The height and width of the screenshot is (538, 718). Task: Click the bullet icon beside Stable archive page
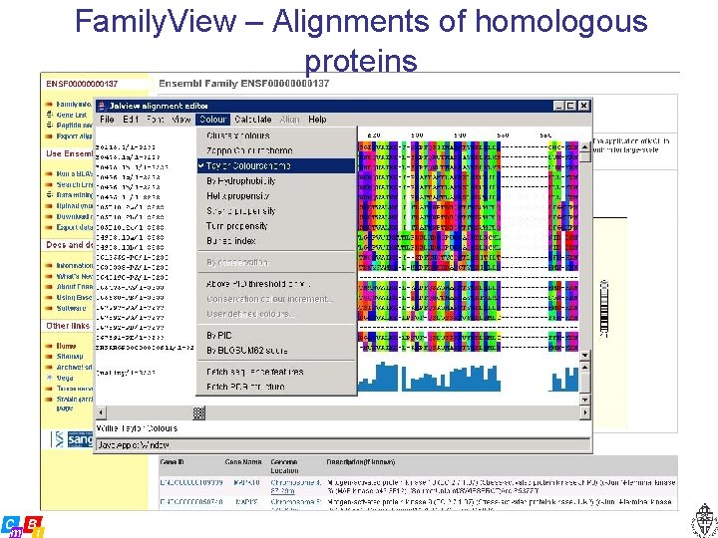coord(50,400)
